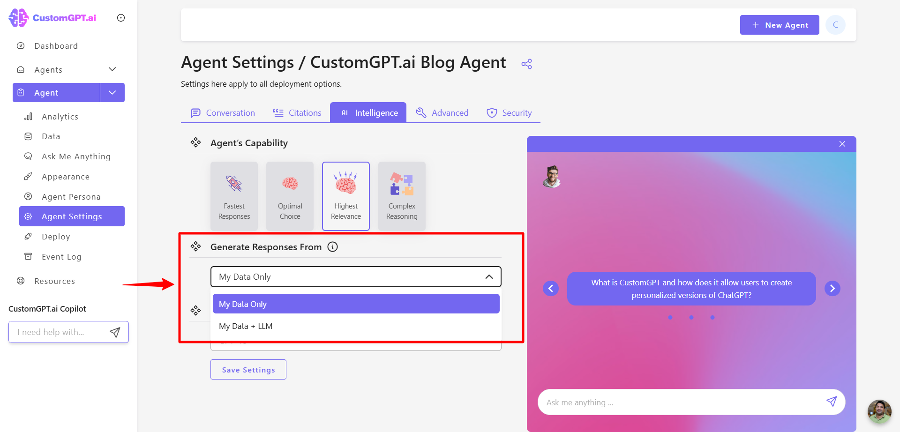Click the suggested question about CustomGPT

[691, 289]
